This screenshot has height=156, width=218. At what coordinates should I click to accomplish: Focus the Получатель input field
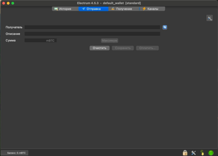92,27
